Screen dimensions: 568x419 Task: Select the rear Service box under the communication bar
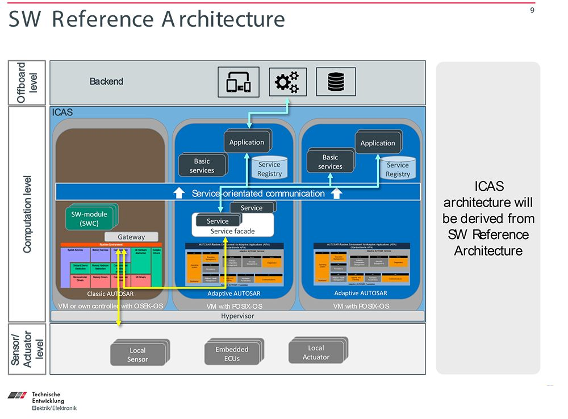(x=252, y=207)
